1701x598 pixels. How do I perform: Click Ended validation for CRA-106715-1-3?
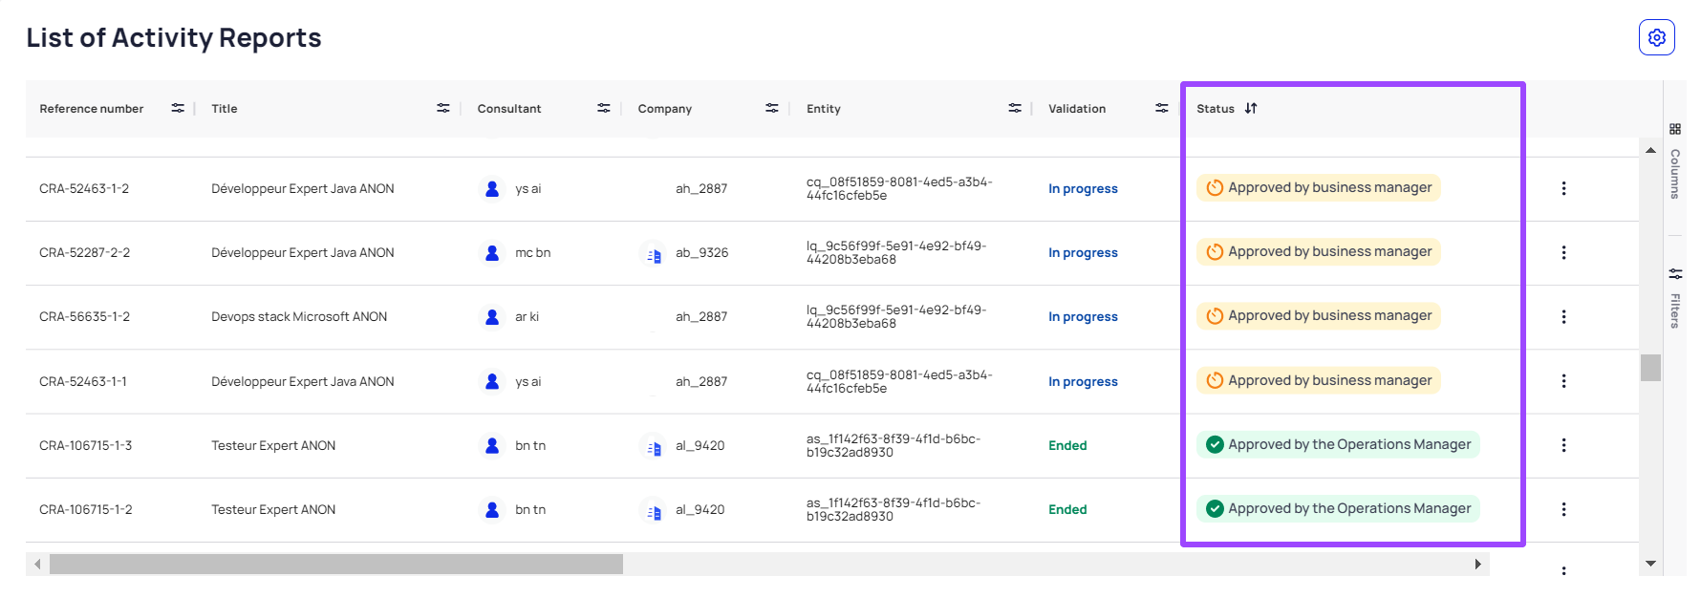coord(1067,445)
